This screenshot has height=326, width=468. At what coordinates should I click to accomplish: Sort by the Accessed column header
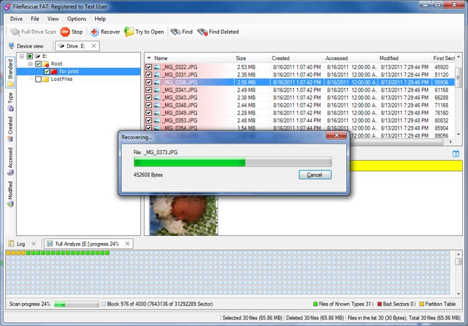click(351, 58)
